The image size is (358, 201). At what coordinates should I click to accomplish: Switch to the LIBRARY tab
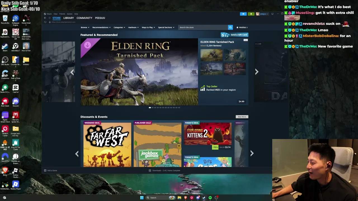pyautogui.click(x=69, y=18)
